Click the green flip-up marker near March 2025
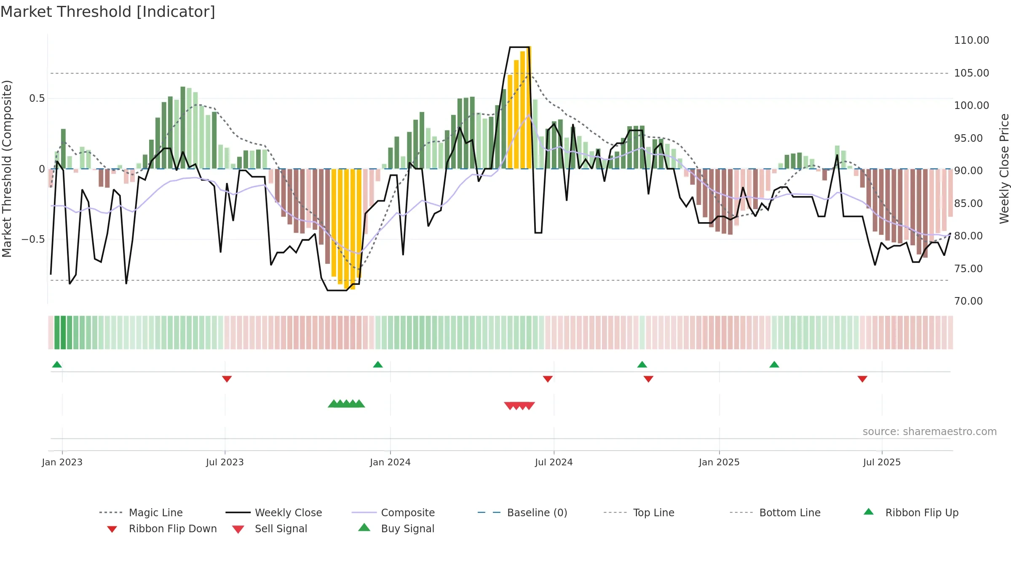The image size is (1011, 568). point(774,364)
